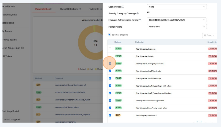
Task: Click info icon next to Scan Profiles
Action: click(123, 7)
